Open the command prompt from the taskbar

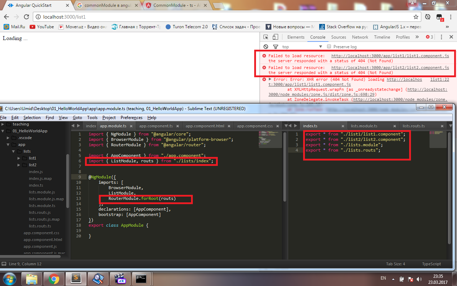coord(142,278)
